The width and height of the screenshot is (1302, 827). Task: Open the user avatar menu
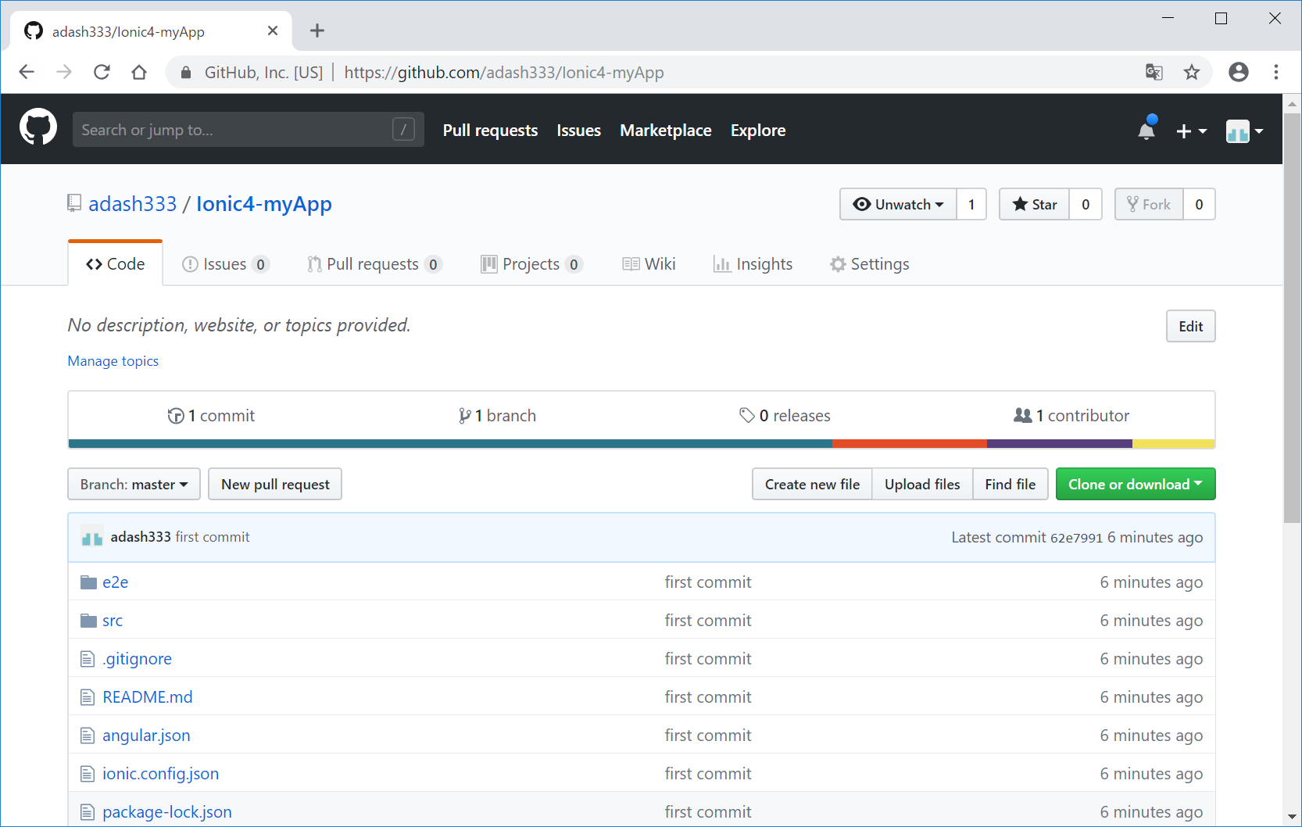point(1243,131)
